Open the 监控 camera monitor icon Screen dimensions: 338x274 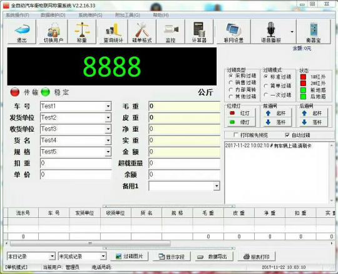click(170, 32)
